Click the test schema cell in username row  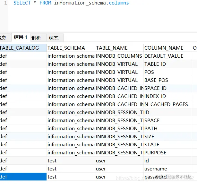71,169
